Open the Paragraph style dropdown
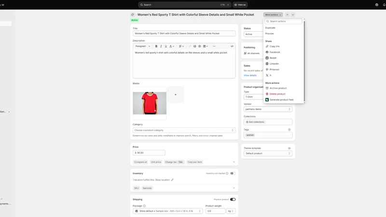This screenshot has height=217, width=386. click(142, 46)
